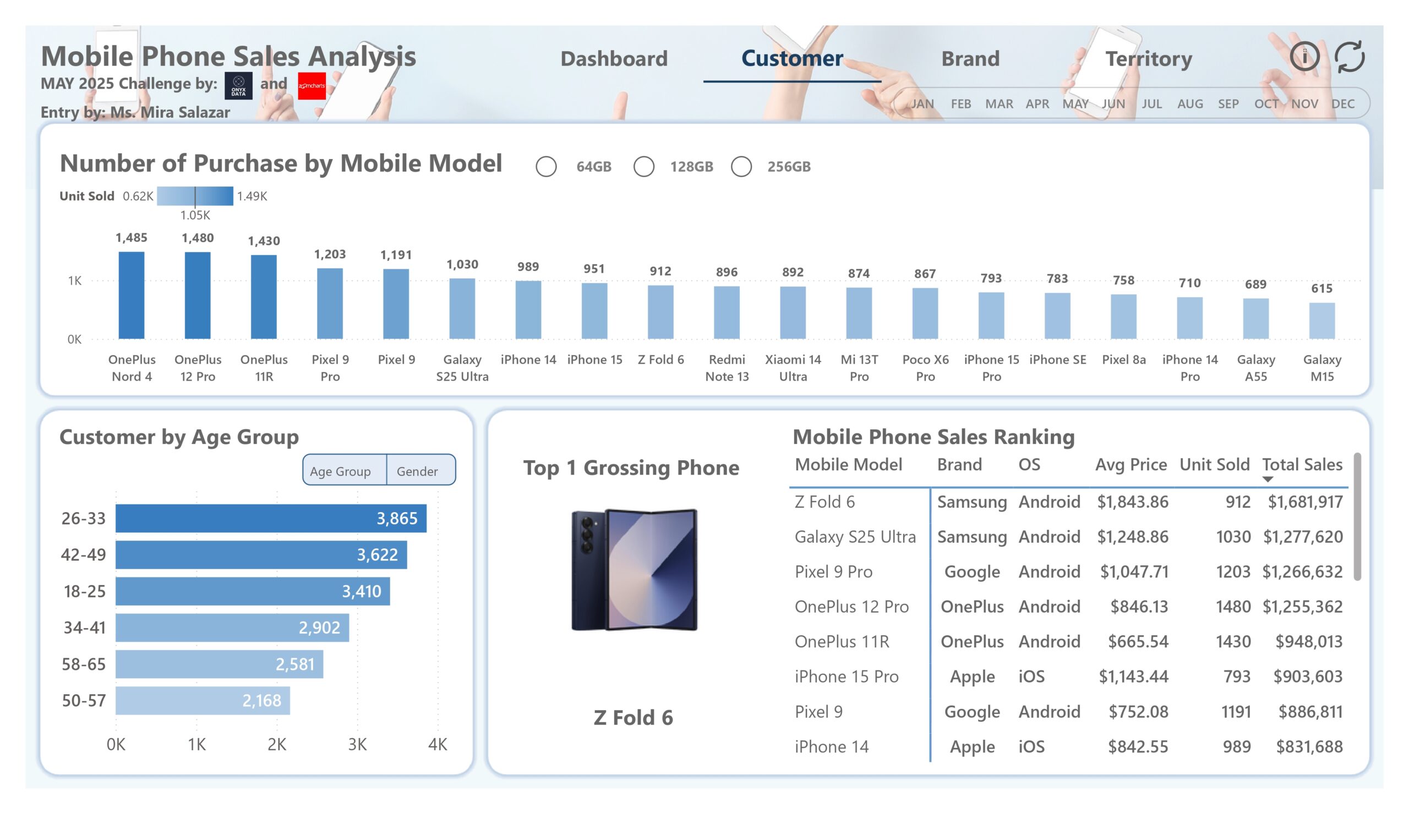Open the Dashboard tab
This screenshot has height=814, width=1409.
tap(614, 59)
